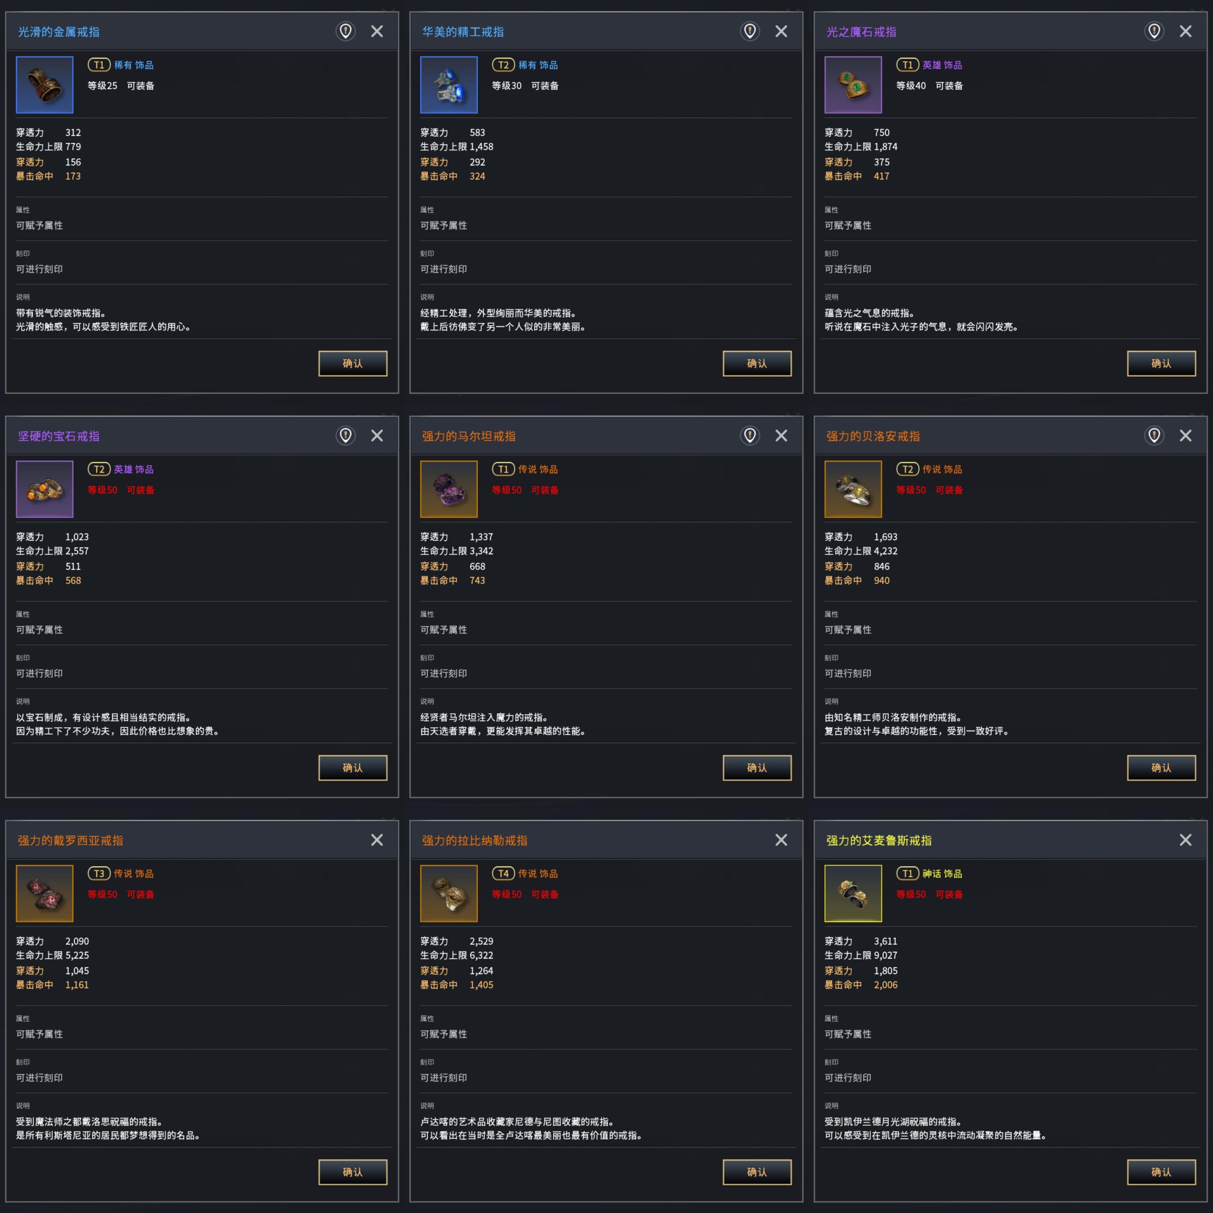
Task: Close the 华美的精工戒指 tooltip window
Action: tap(781, 31)
